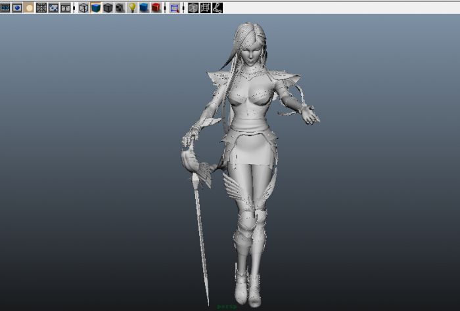Click the divider handle before X-Ray icons
460x311 pixels.
click(183, 8)
